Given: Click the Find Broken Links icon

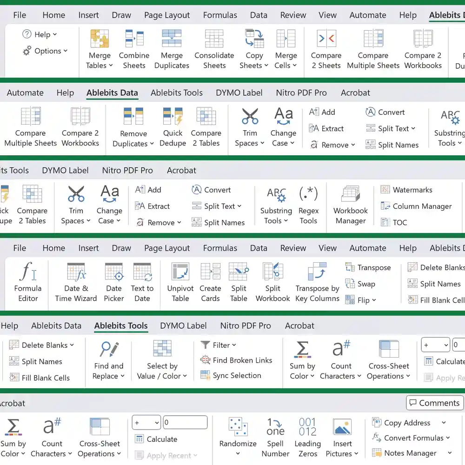Looking at the screenshot, I should pyautogui.click(x=206, y=360).
